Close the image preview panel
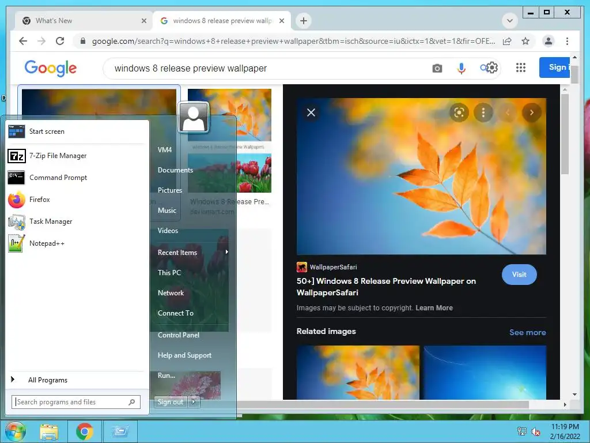Screen dimensions: 590x443 (311, 112)
